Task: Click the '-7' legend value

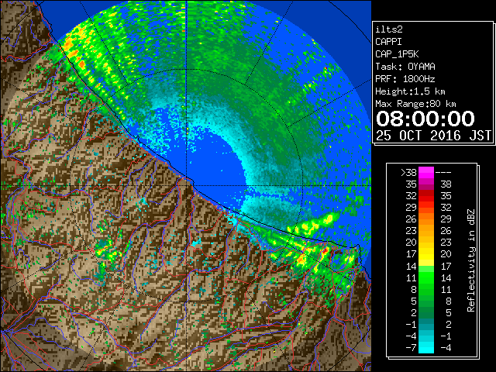Action: pos(411,347)
